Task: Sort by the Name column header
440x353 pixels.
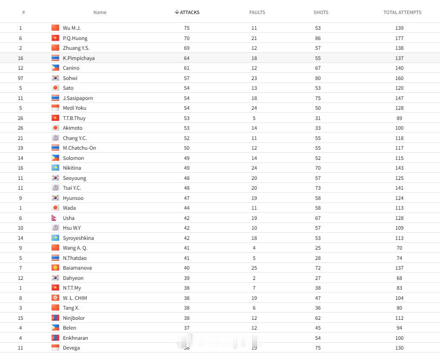Action: pos(100,12)
